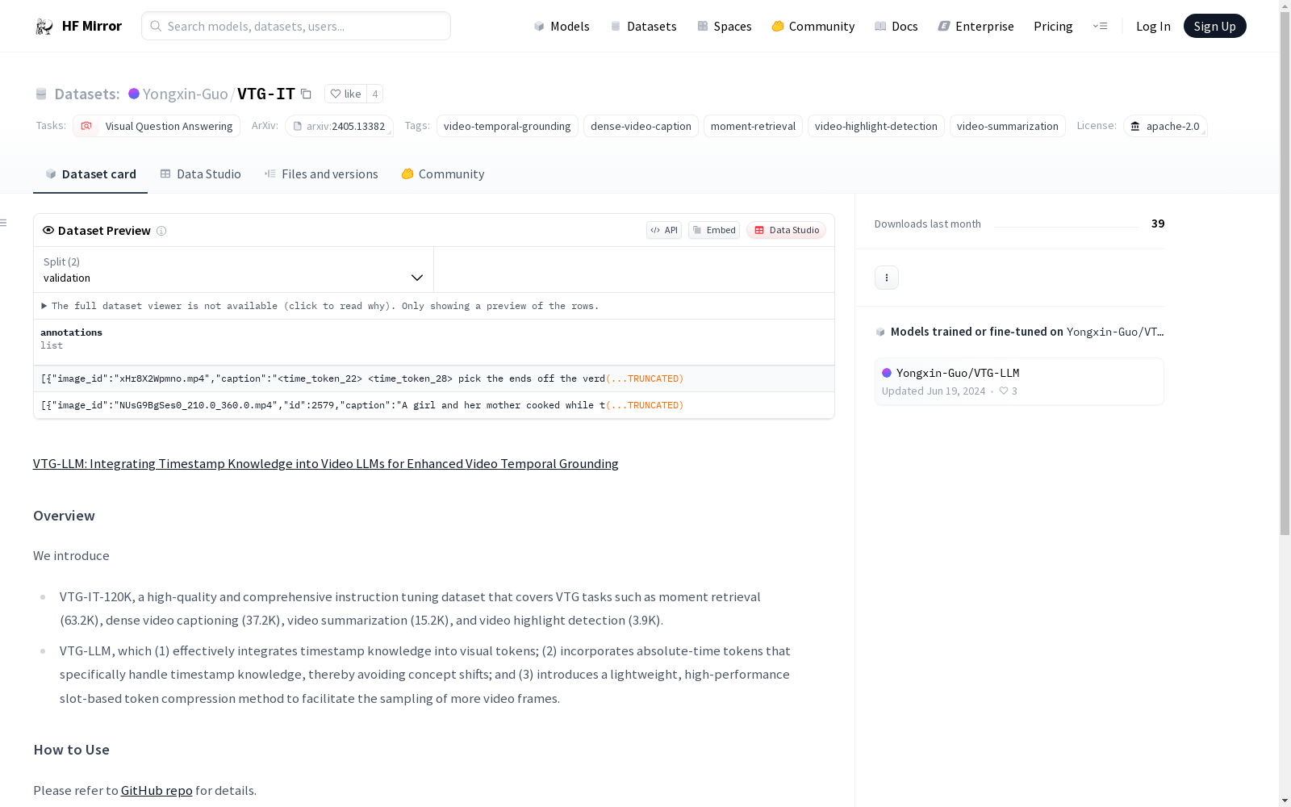The height and width of the screenshot is (807, 1291).
Task: Click the HF Mirror logo icon
Action: [x=44, y=27]
